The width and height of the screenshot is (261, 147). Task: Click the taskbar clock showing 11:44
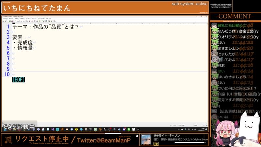pyautogui.click(x=201, y=129)
